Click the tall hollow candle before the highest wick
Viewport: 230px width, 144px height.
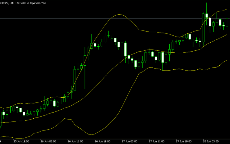point(204,27)
